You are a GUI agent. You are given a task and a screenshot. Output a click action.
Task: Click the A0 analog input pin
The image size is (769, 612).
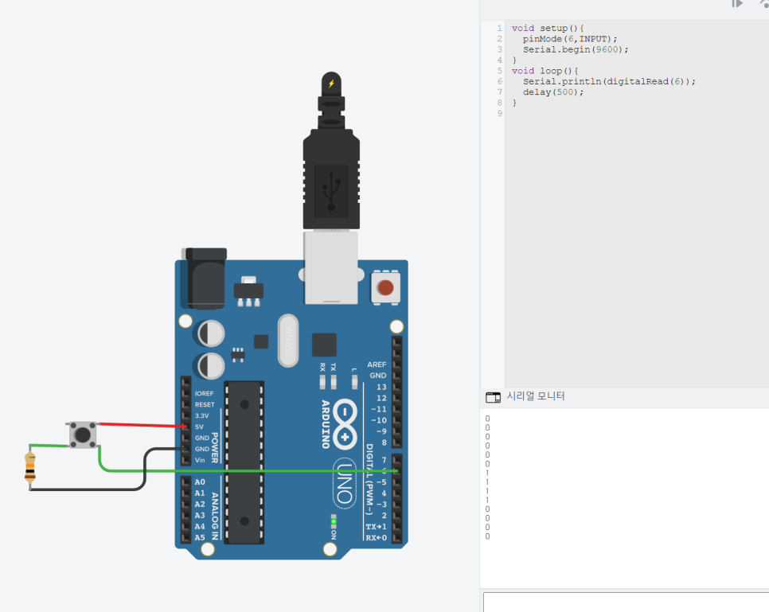[x=185, y=482]
